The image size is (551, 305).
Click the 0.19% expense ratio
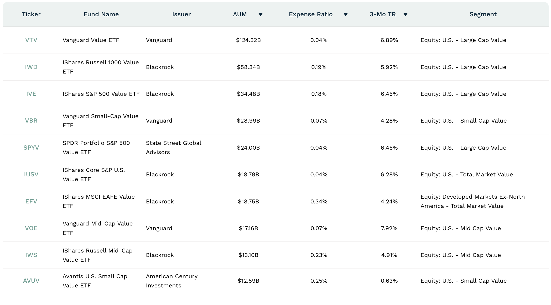[x=319, y=67]
